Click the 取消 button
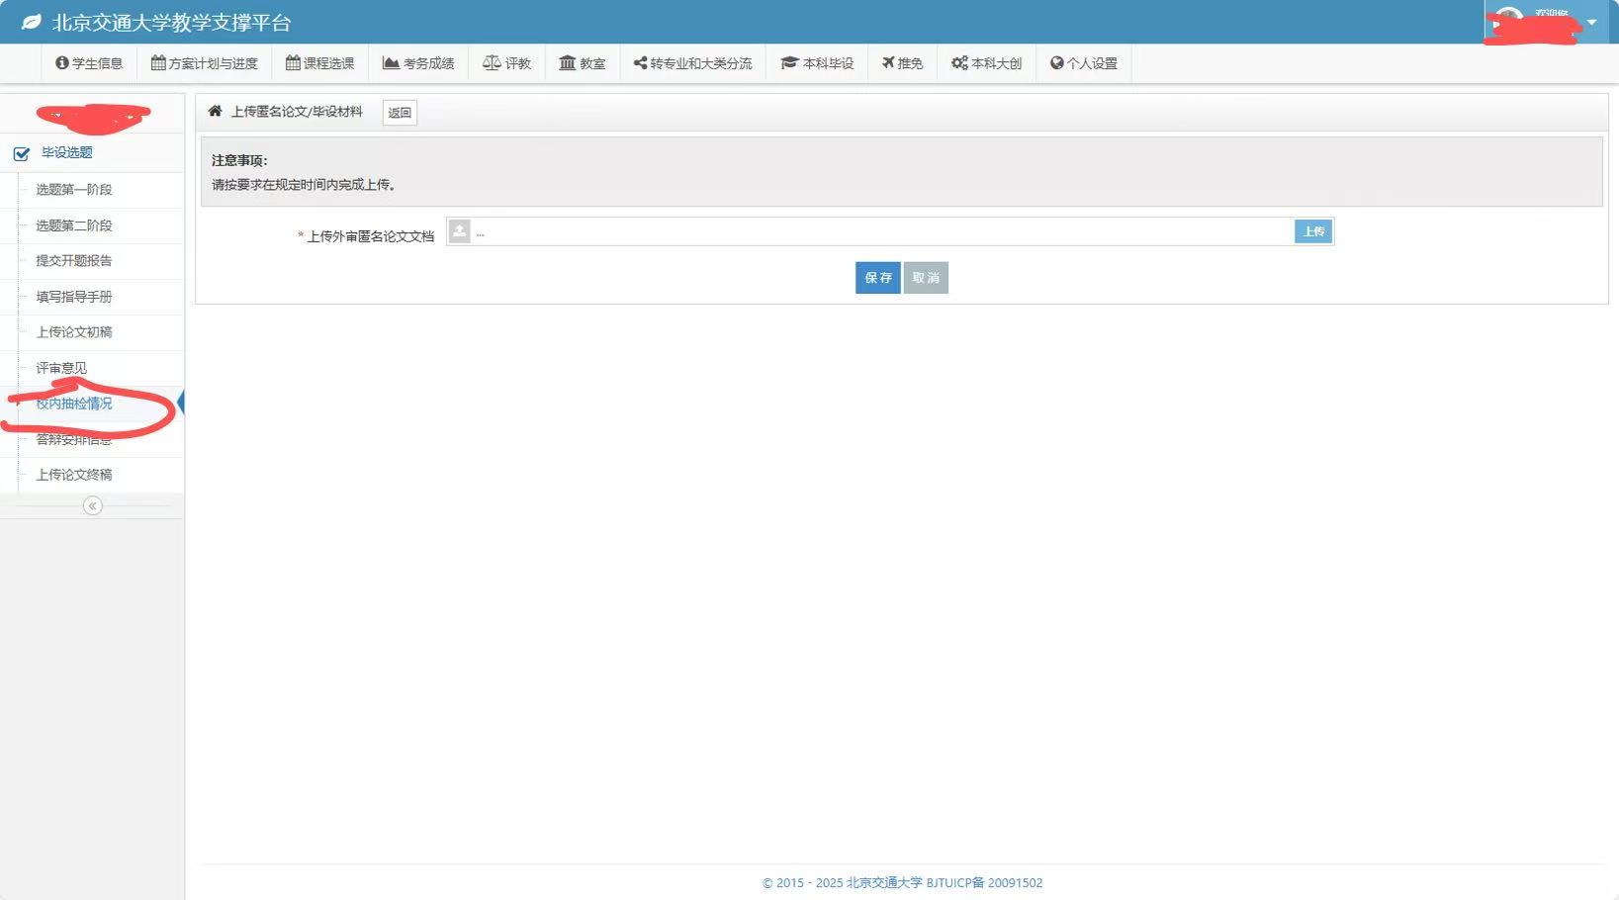Image resolution: width=1619 pixels, height=900 pixels. (x=926, y=278)
